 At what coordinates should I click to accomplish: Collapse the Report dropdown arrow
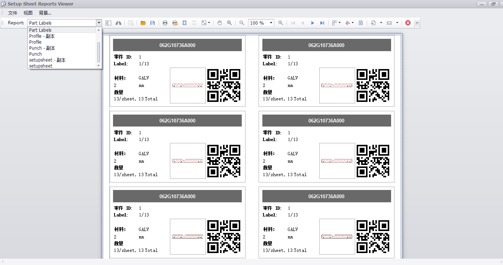click(x=99, y=23)
